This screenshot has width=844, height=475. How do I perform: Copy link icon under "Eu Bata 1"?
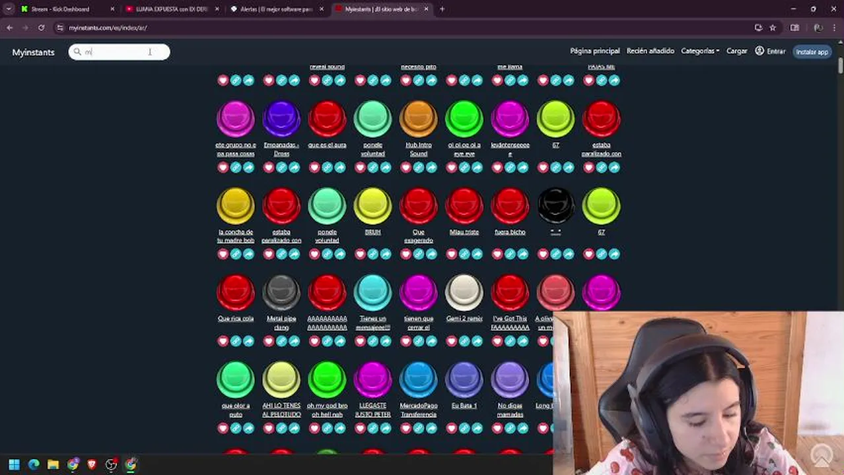464,428
